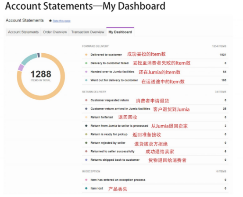Click the Rate this page link
243x197 pixels.
tap(61, 21)
